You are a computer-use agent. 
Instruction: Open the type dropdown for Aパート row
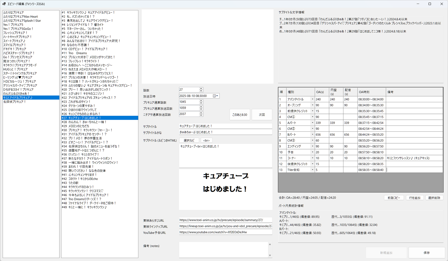pos(312,123)
